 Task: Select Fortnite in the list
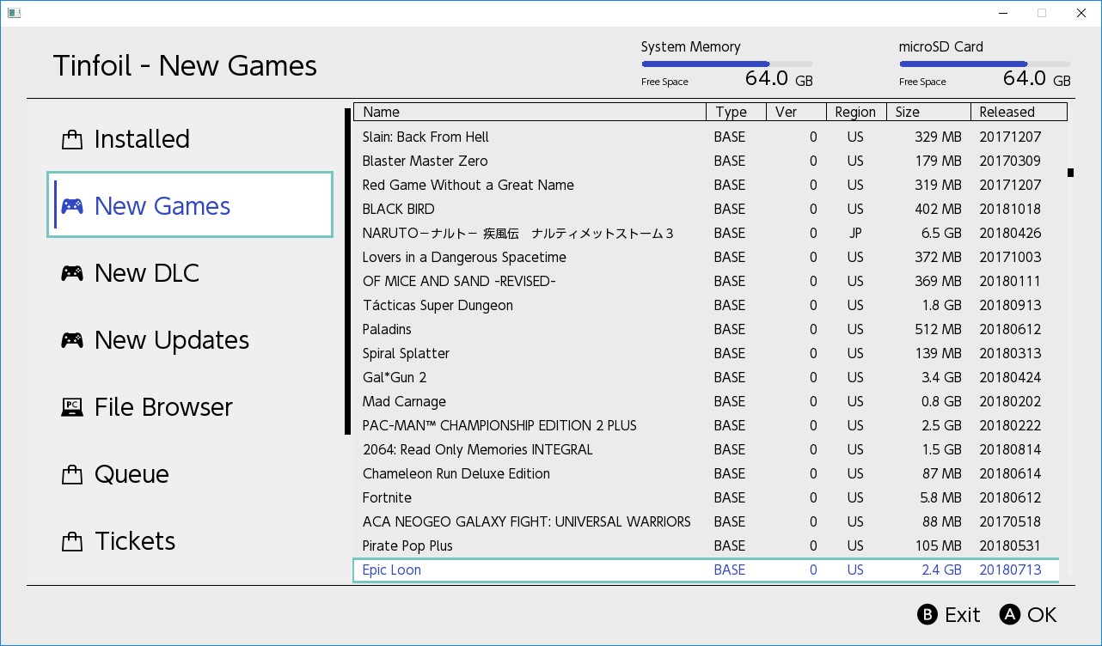point(706,497)
